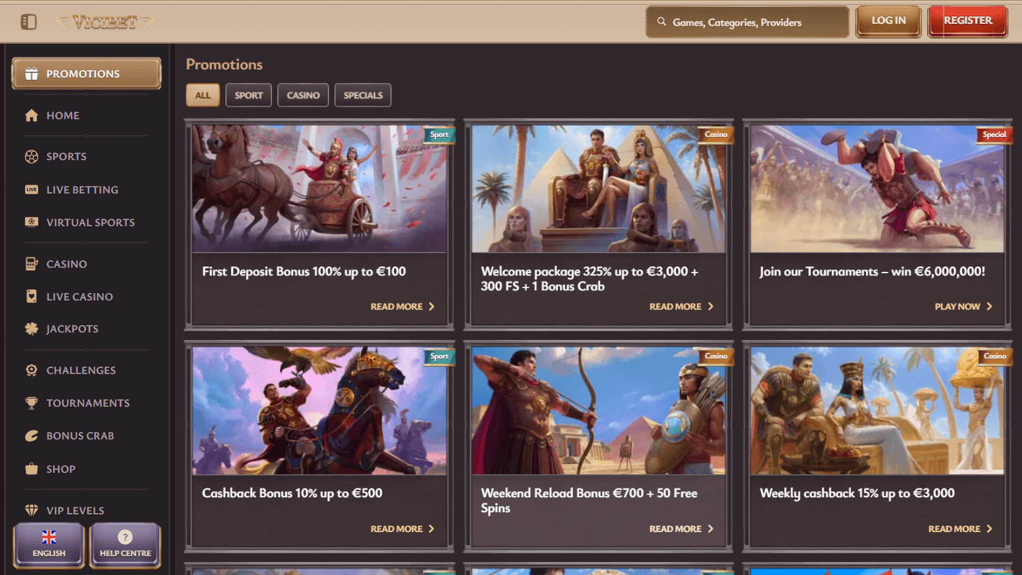Click PLAY NOW on the Tournaments banner
The image size is (1022, 575).
coord(963,307)
